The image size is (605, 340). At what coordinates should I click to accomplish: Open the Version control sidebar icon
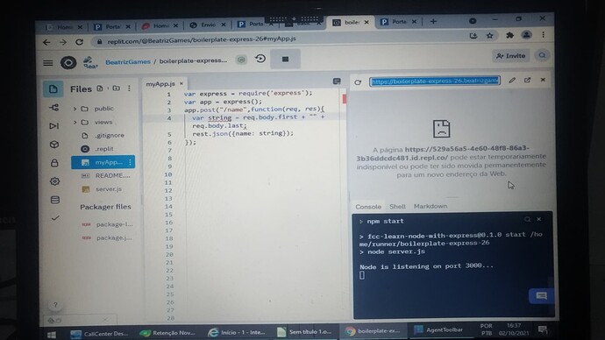coord(54,108)
